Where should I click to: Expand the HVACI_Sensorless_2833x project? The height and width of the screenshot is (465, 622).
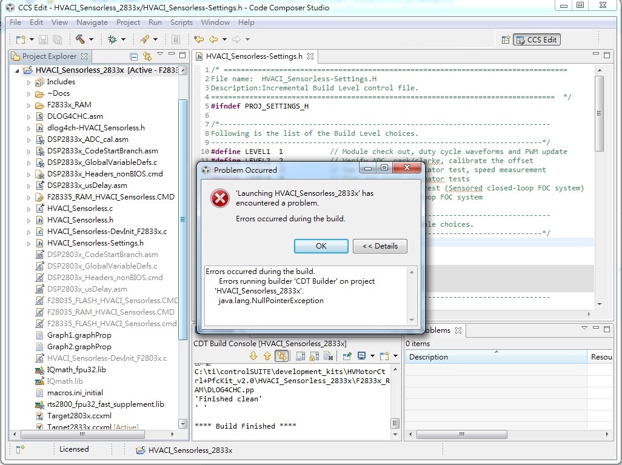click(x=18, y=70)
